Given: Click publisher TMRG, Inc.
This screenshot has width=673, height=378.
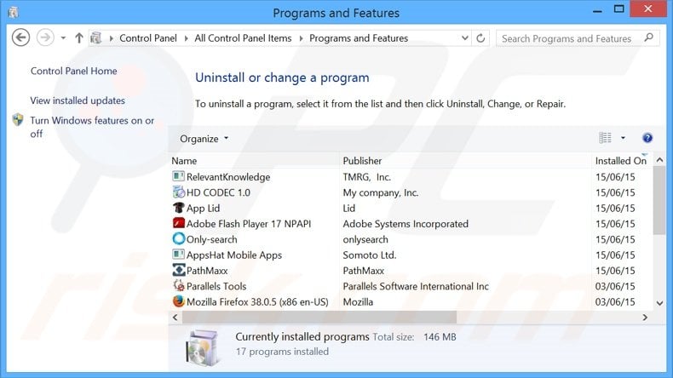Looking at the screenshot, I should 366,177.
